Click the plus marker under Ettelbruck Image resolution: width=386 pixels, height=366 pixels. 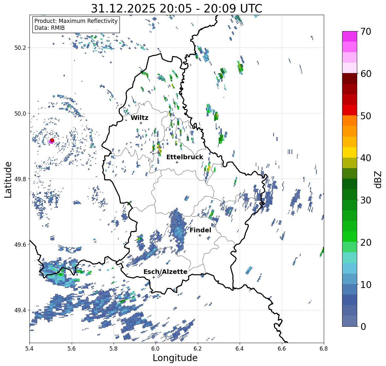(177, 162)
